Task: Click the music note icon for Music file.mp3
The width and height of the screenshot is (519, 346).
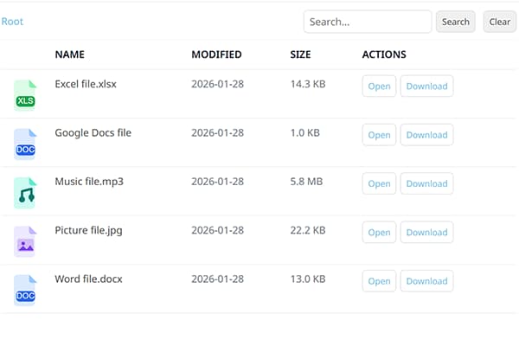Action: [26, 192]
